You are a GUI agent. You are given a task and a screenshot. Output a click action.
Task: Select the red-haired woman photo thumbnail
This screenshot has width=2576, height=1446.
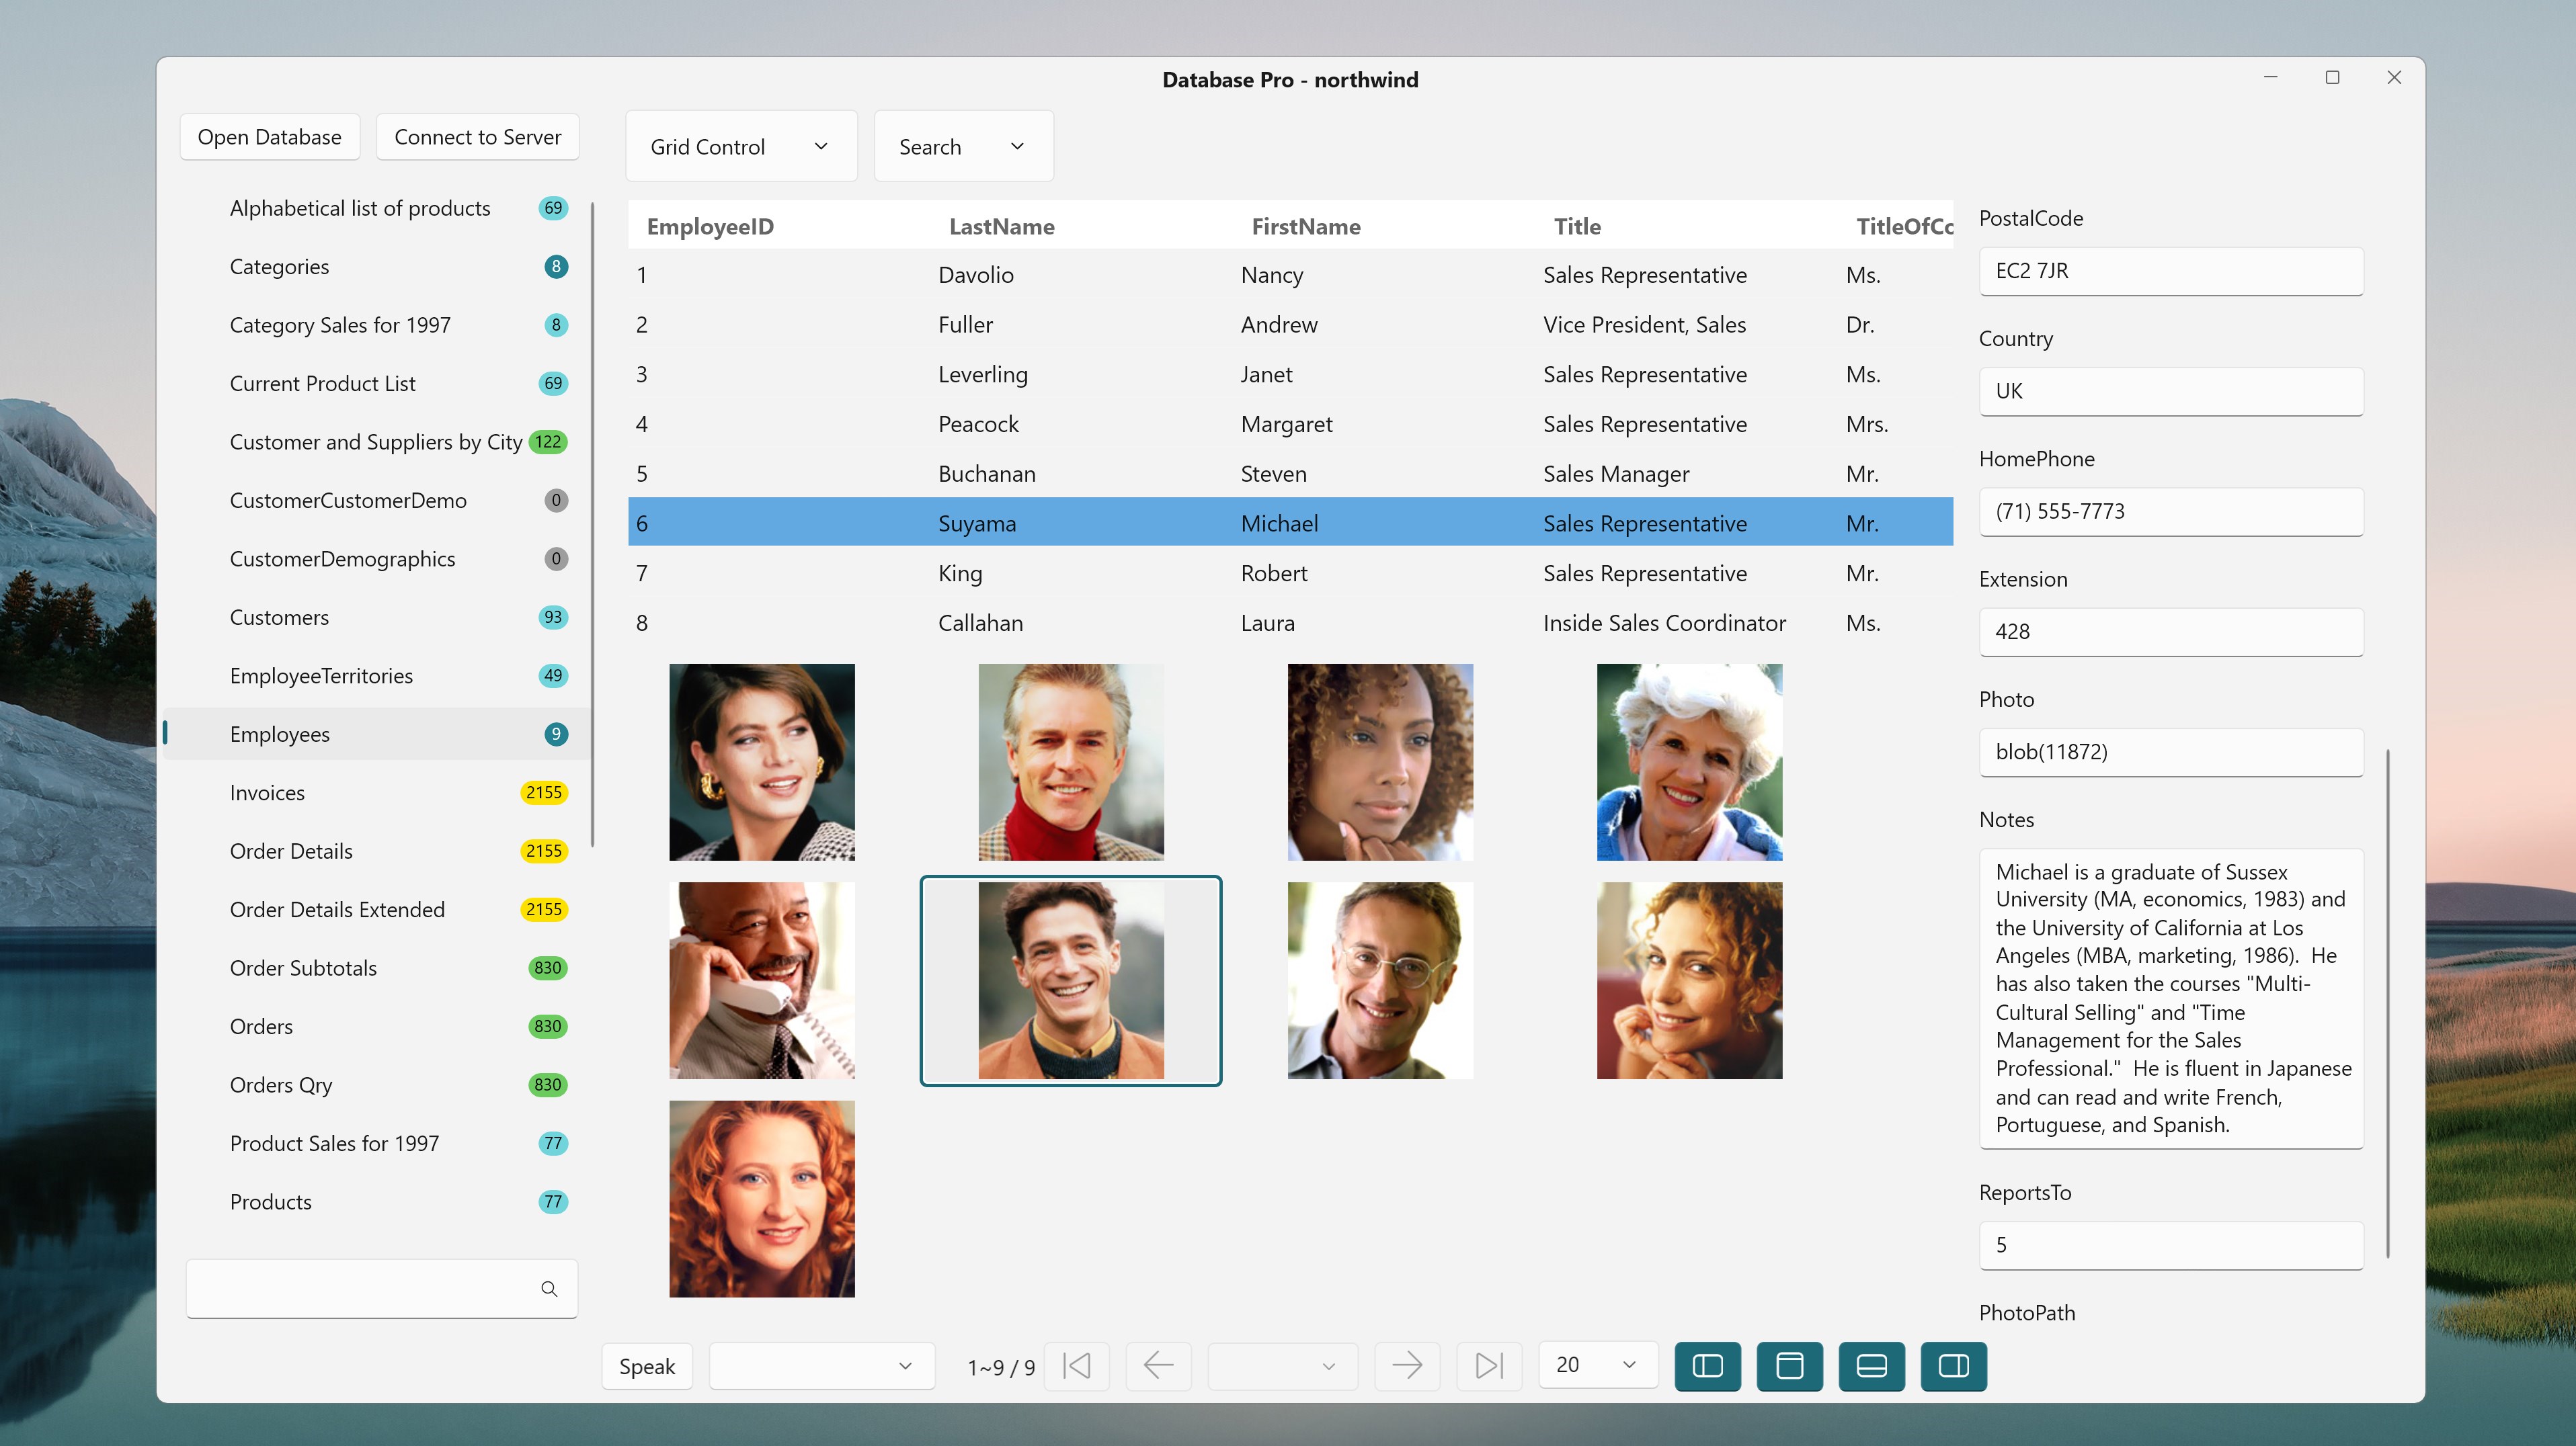click(761, 1198)
